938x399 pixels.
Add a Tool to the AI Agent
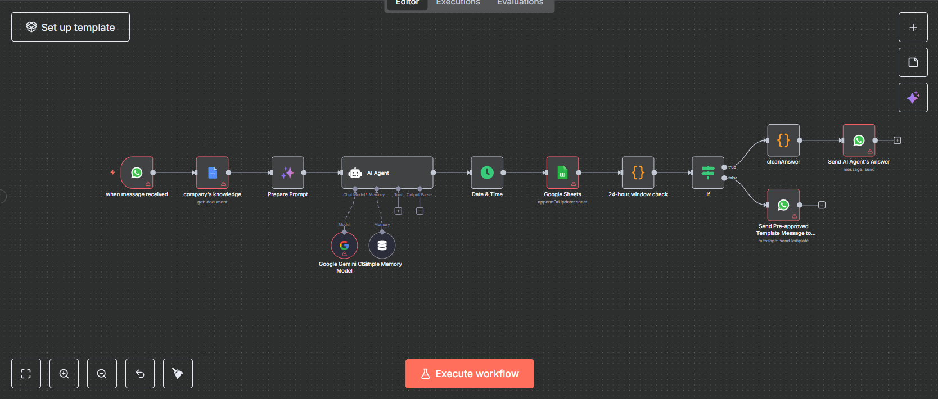(x=398, y=211)
